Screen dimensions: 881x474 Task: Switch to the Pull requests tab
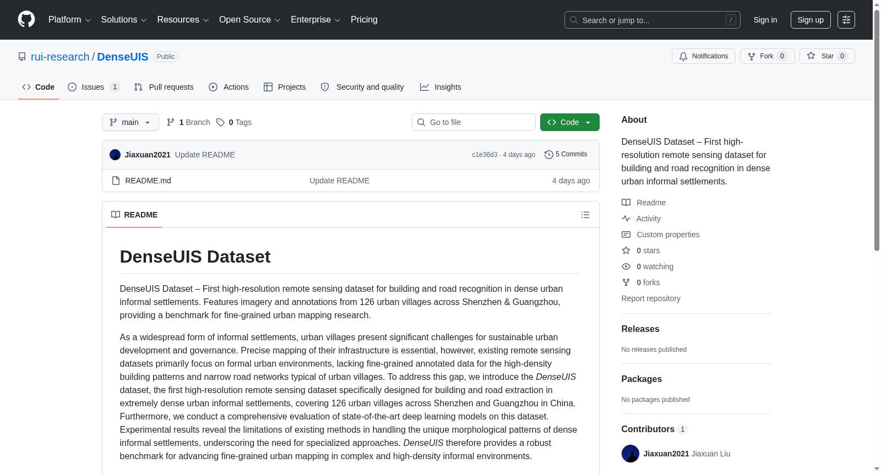(x=164, y=87)
